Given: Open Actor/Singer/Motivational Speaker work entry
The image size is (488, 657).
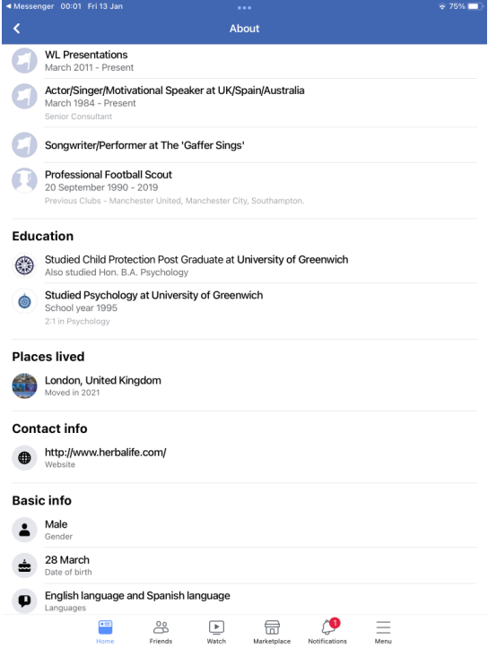Looking at the screenshot, I should 244,103.
